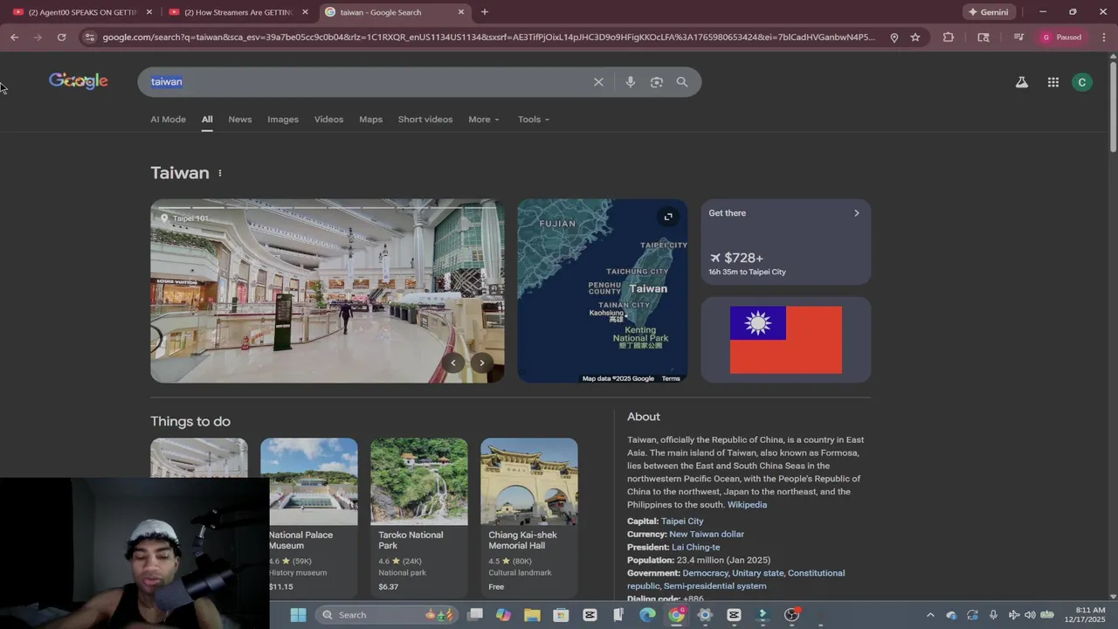Open Search Labs flask icon
This screenshot has width=1118, height=629.
click(1021, 82)
